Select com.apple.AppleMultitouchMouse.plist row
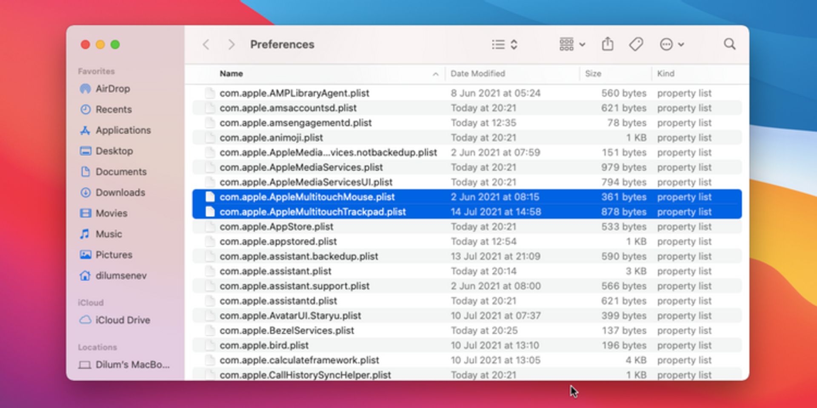The image size is (817, 408). pyautogui.click(x=307, y=197)
